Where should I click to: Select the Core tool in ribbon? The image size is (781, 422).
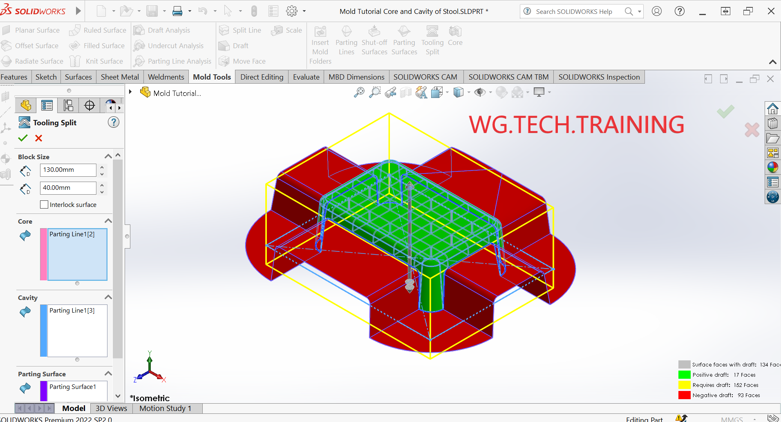point(455,36)
